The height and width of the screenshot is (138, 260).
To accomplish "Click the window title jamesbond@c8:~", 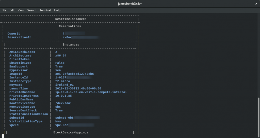I will click(x=130, y=4).
